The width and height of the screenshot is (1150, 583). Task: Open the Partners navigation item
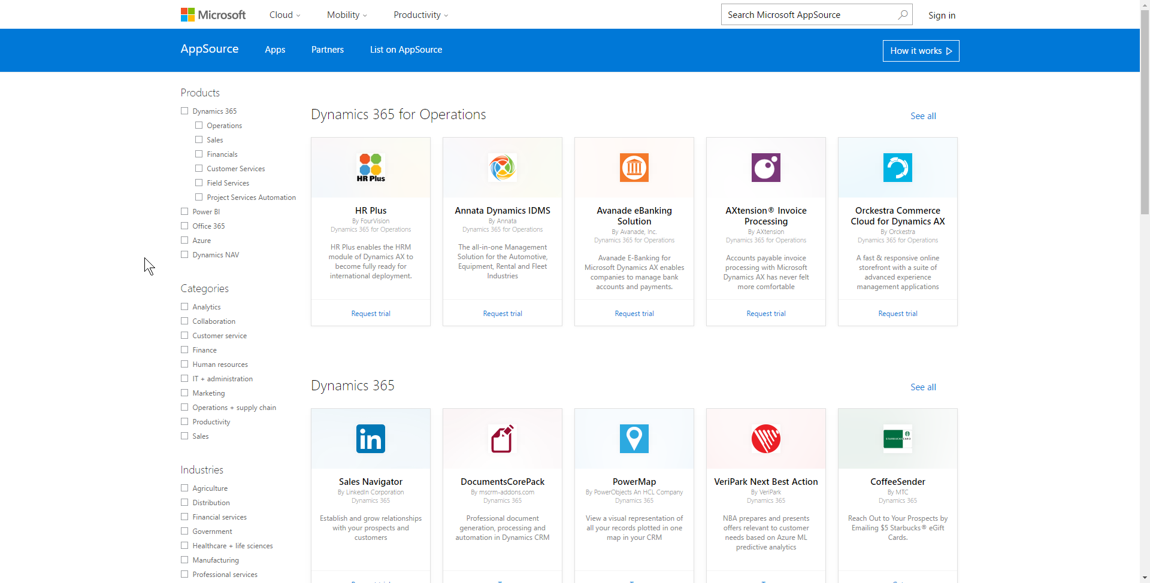pyautogui.click(x=328, y=50)
